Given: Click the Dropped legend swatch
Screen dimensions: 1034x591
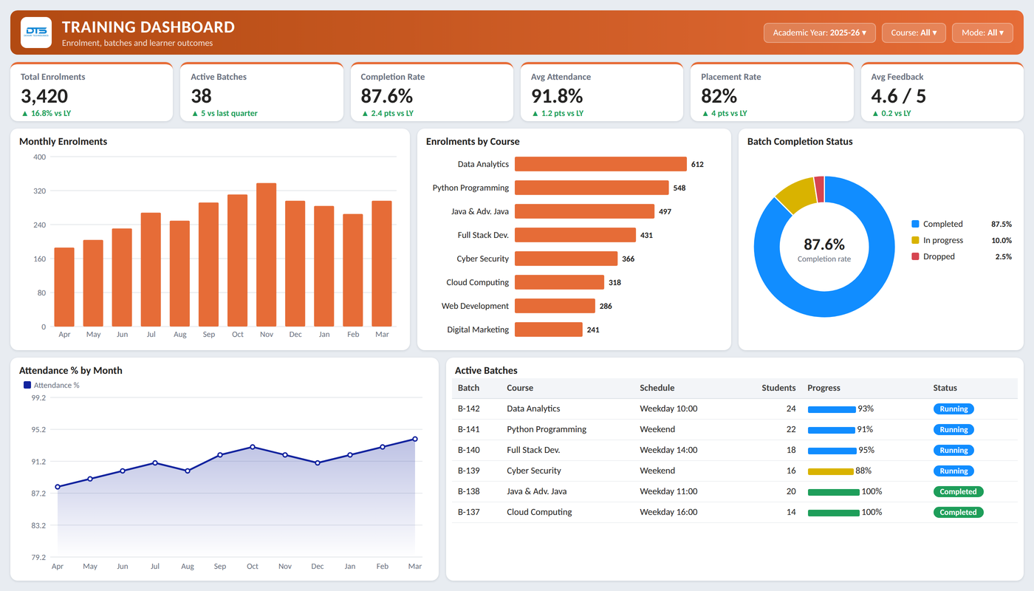Looking at the screenshot, I should click(x=916, y=256).
